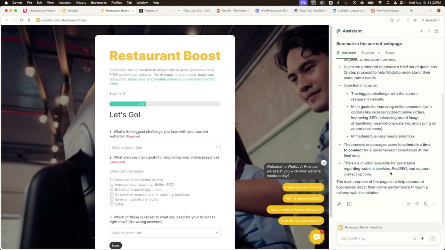Close the Wodobo chat welcome popup
The height and width of the screenshot is (250, 445).
[324, 163]
